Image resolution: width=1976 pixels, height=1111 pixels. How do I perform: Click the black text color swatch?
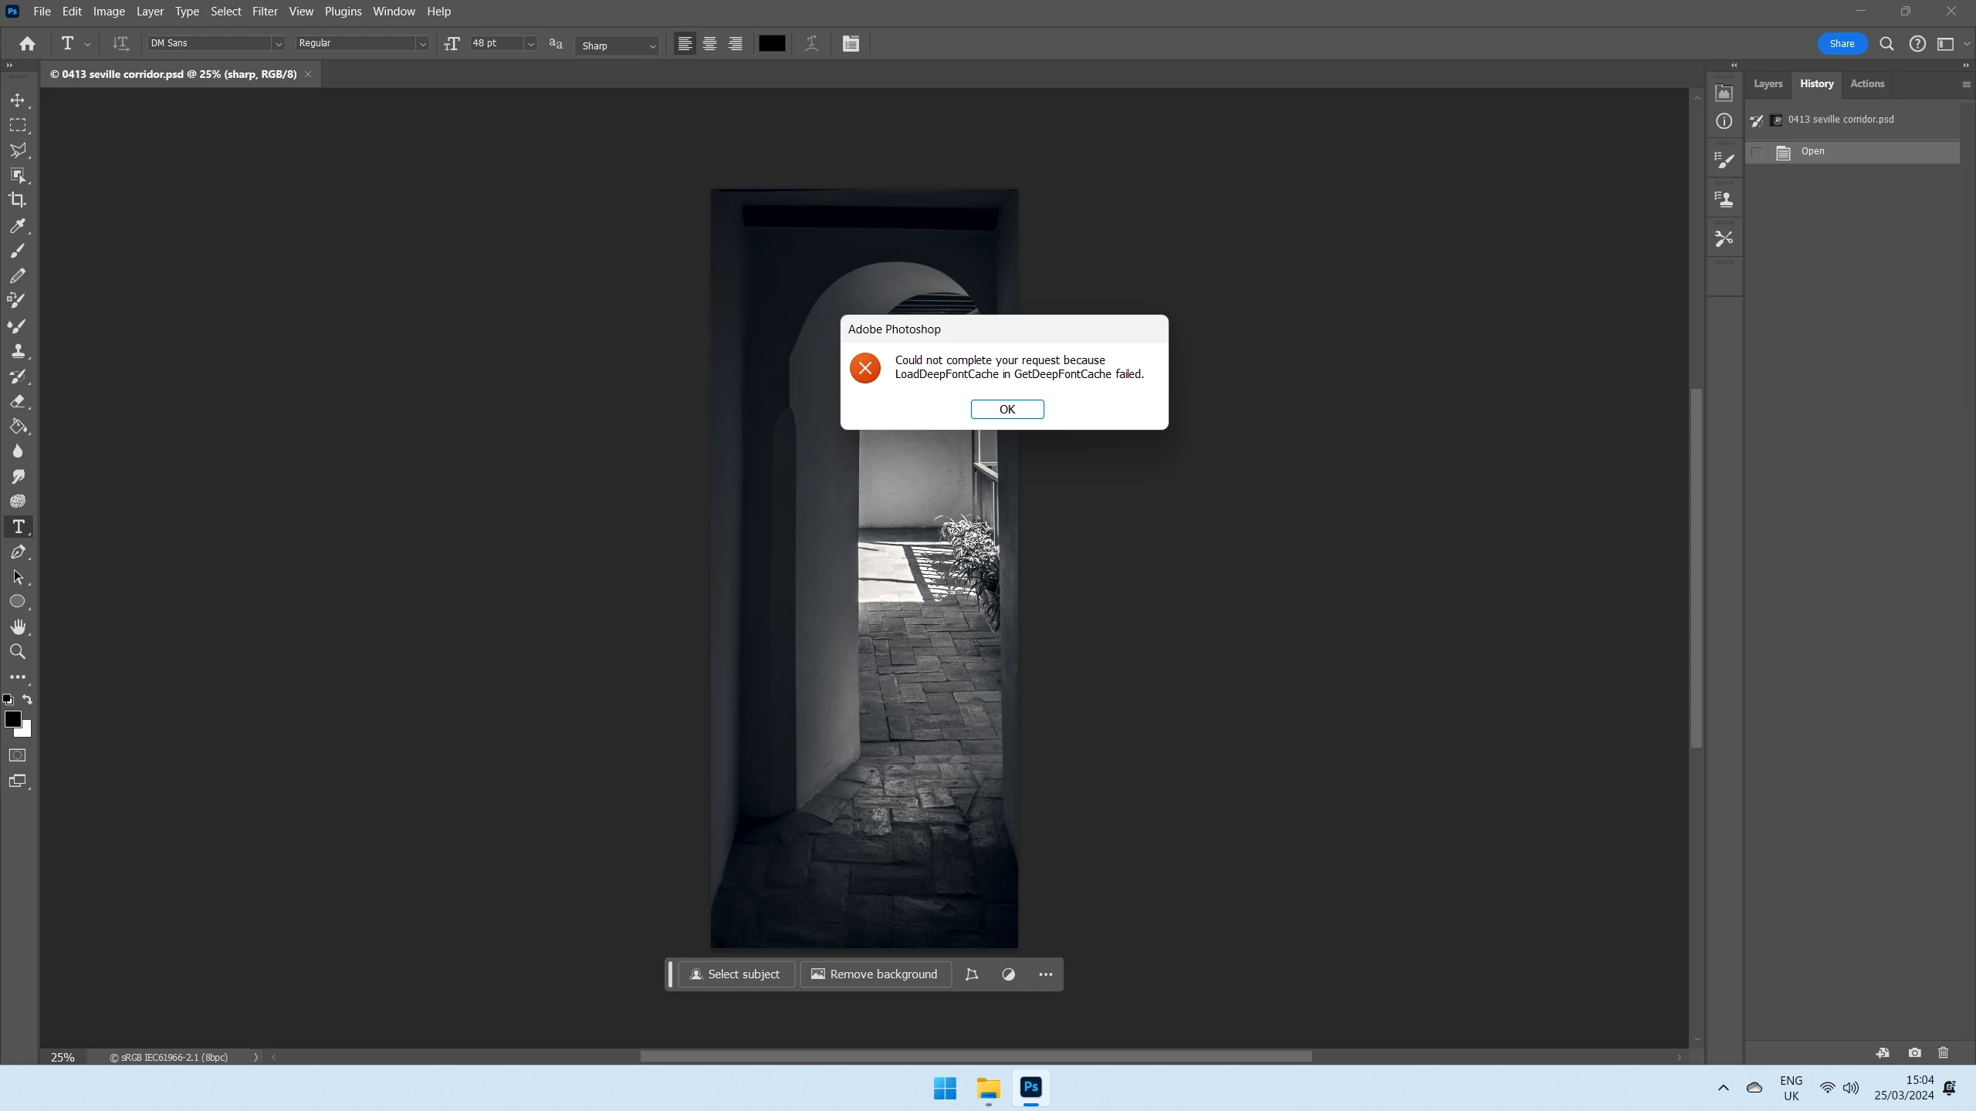pos(771,44)
